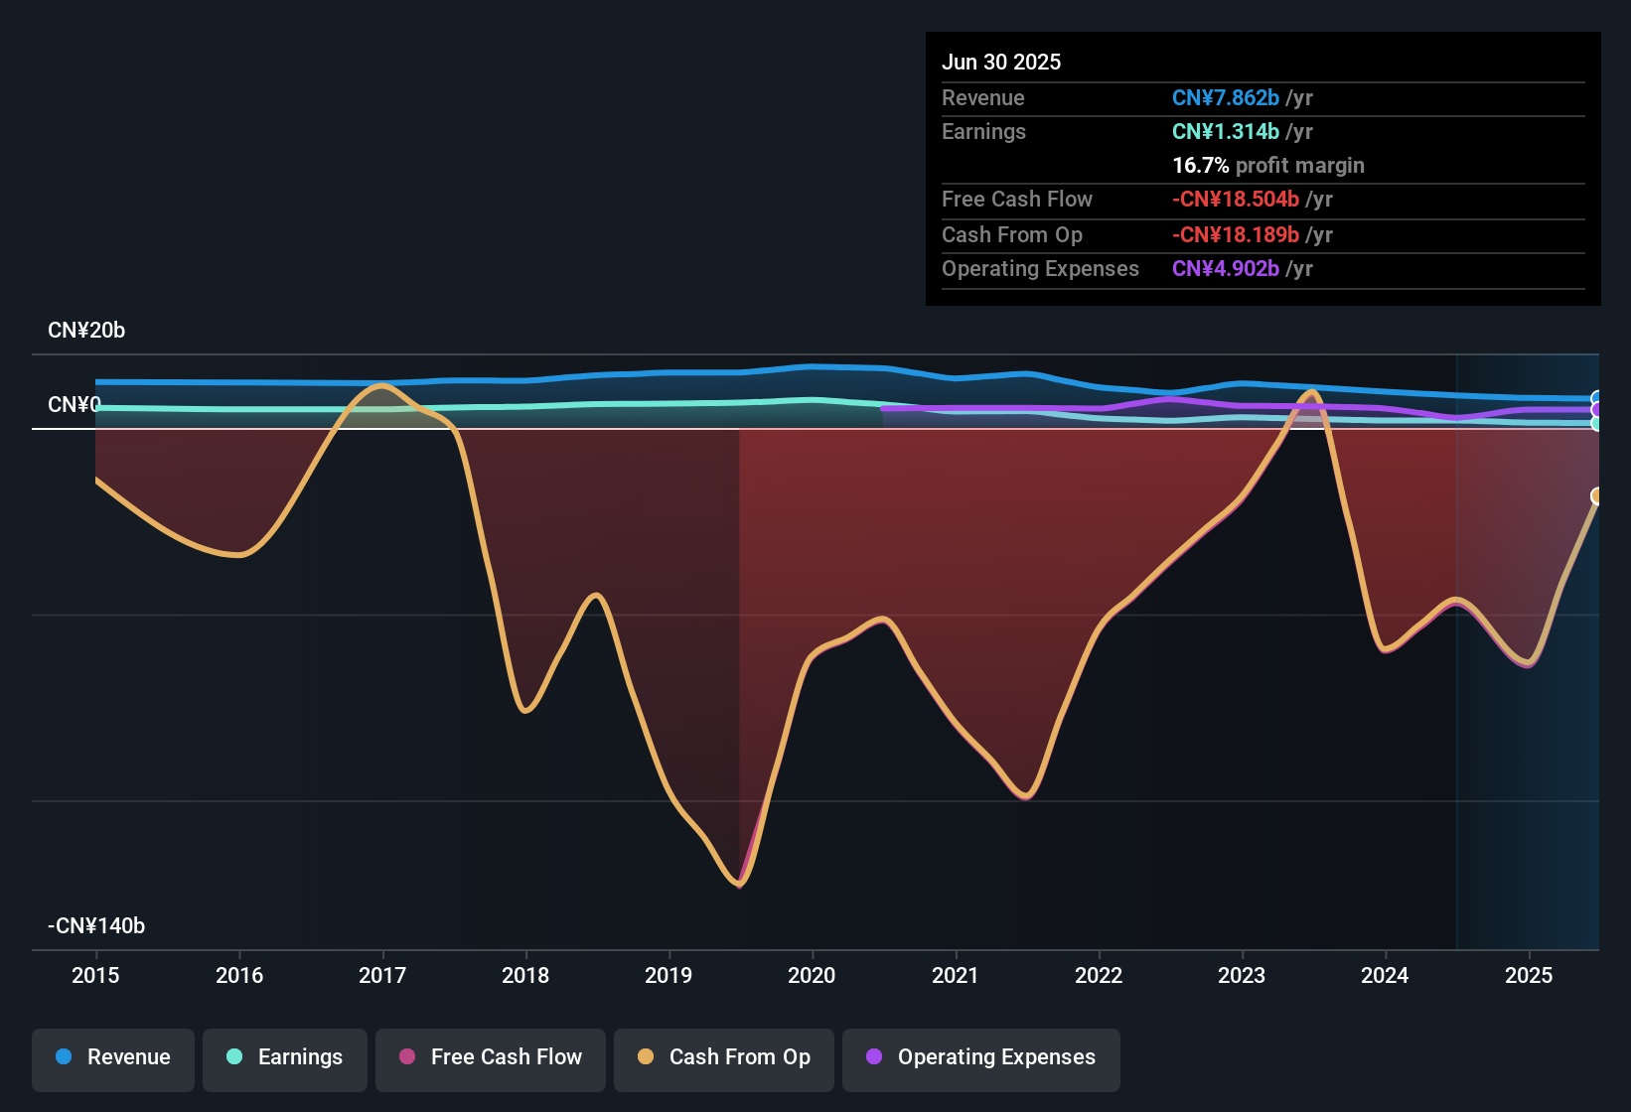Click the 2018 x-axis year label
This screenshot has height=1112, width=1631.
pyautogui.click(x=525, y=975)
